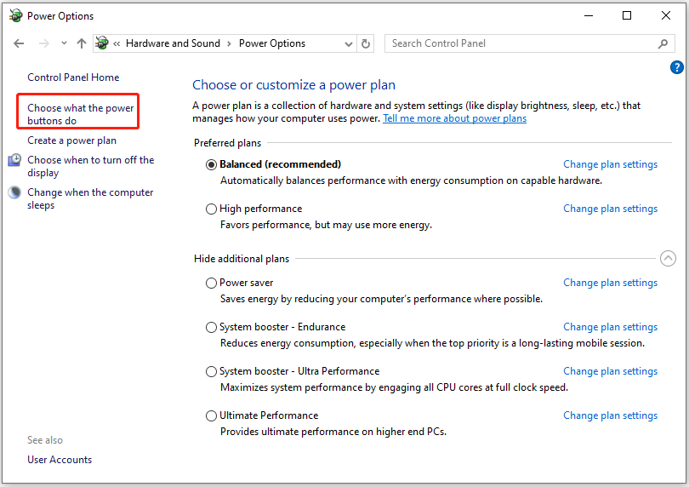This screenshot has height=487, width=689.
Task: Open Control Panel Home
Action: tap(73, 77)
